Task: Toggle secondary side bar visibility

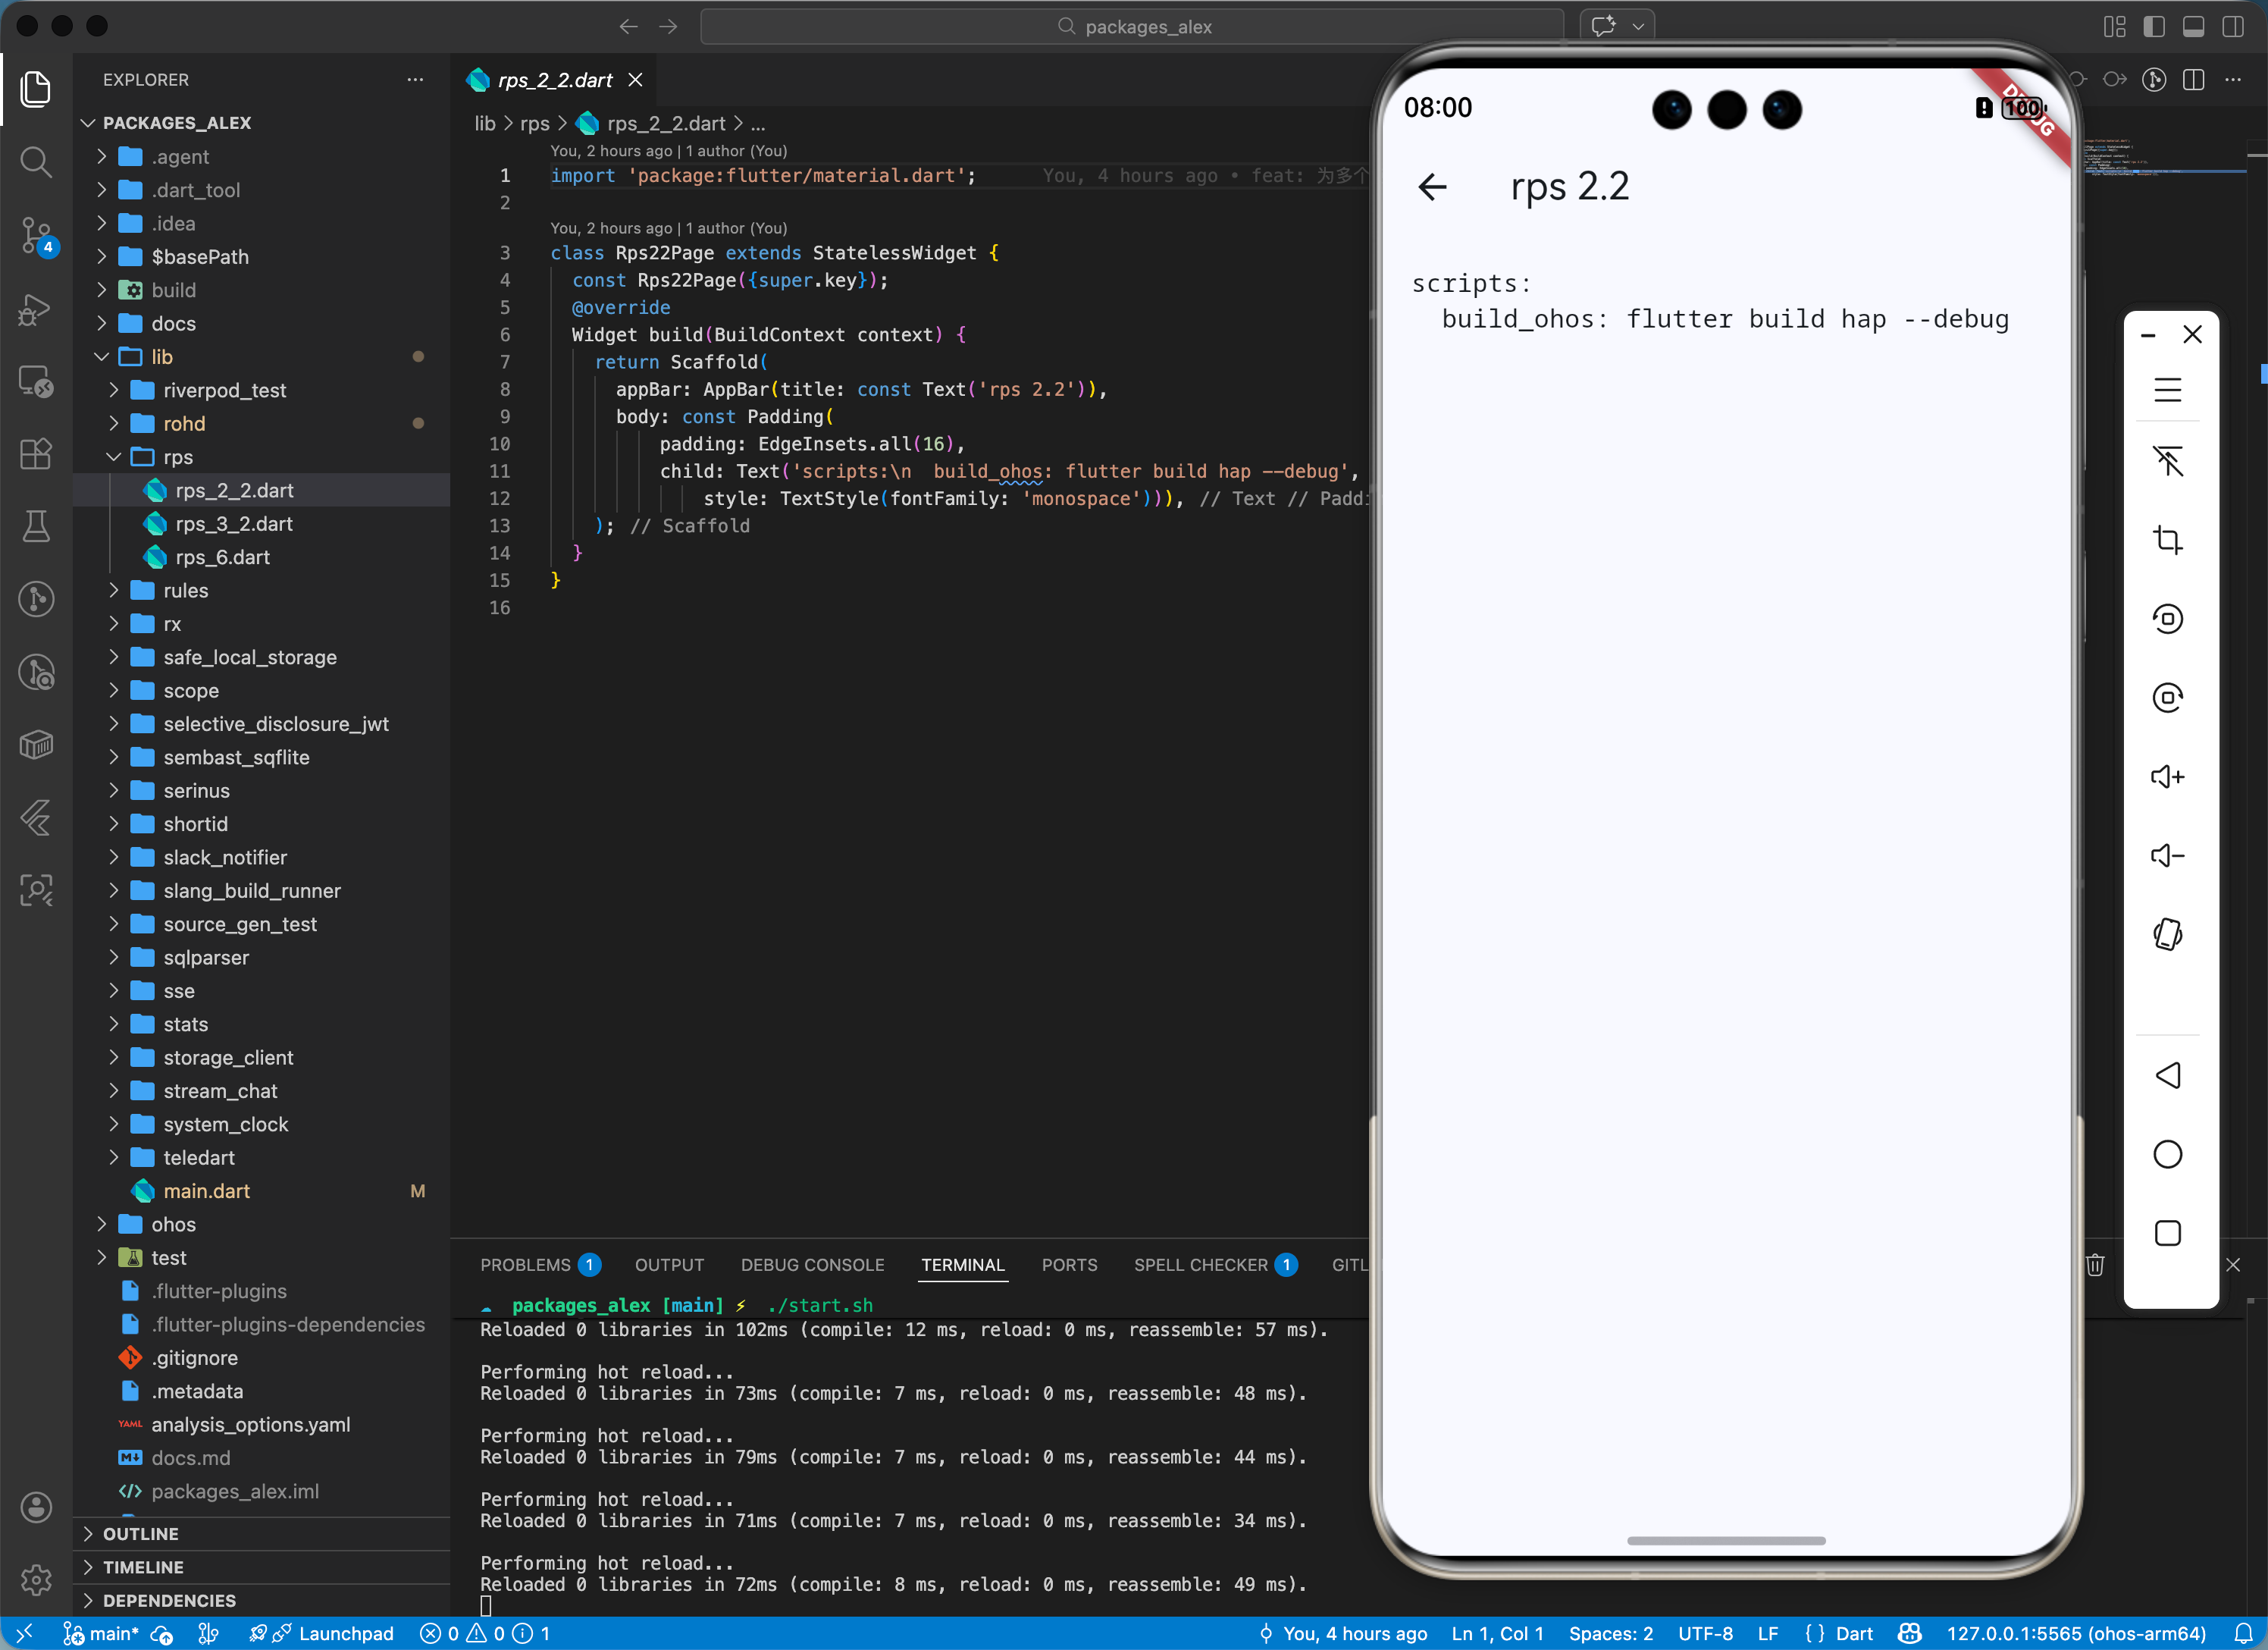Action: [x=2232, y=27]
